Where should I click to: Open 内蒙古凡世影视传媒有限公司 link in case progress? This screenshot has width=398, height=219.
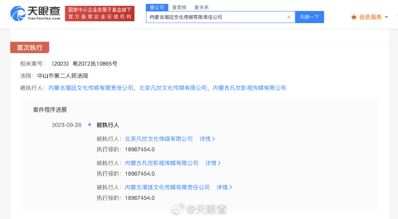tap(162, 163)
